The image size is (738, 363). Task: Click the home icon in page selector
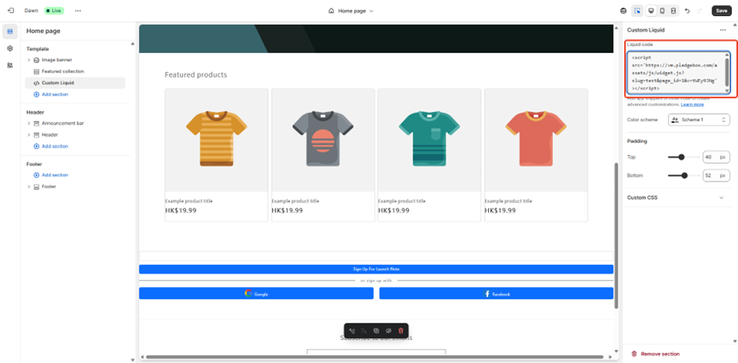coord(331,11)
